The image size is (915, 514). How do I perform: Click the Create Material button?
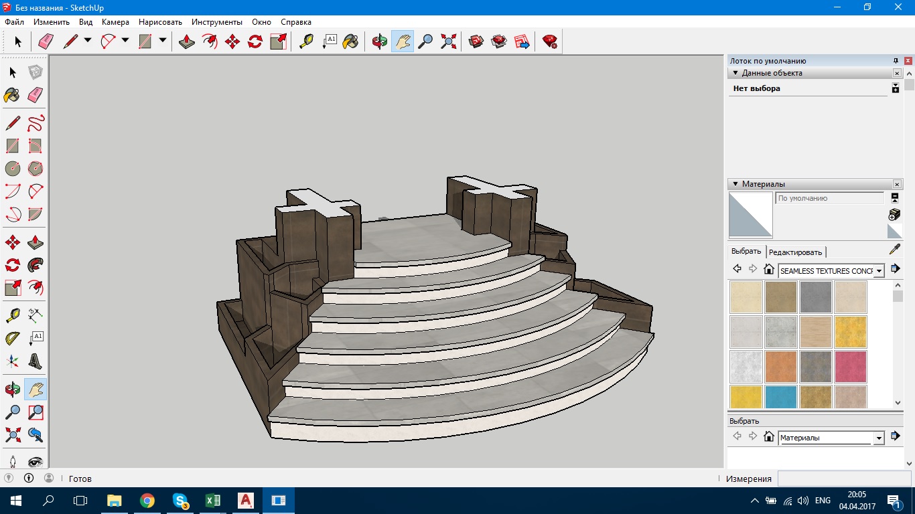tap(894, 214)
